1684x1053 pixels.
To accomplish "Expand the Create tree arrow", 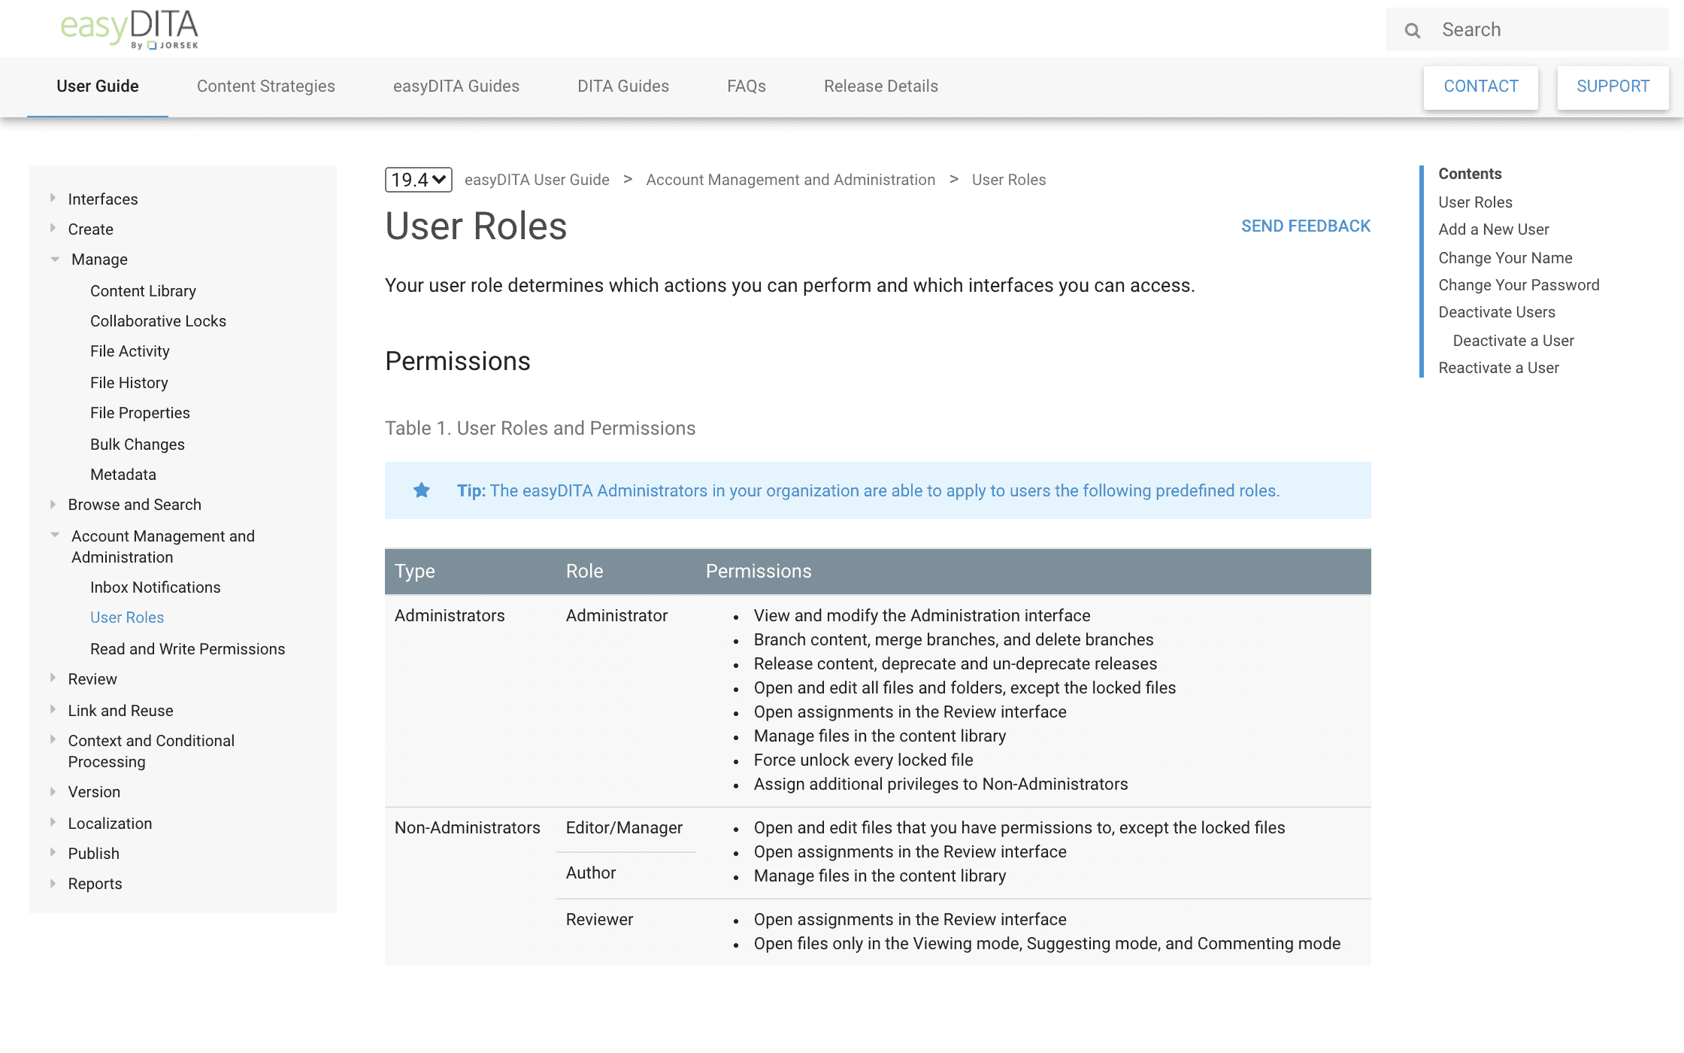I will 53,228.
